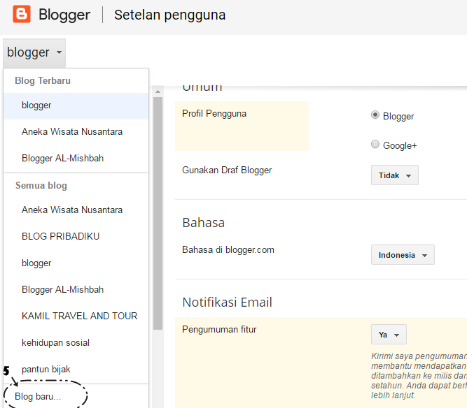The width and height of the screenshot is (467, 408).
Task: Choose Aneka Wisata Nusantara under Semua blog
Action: [71, 210]
